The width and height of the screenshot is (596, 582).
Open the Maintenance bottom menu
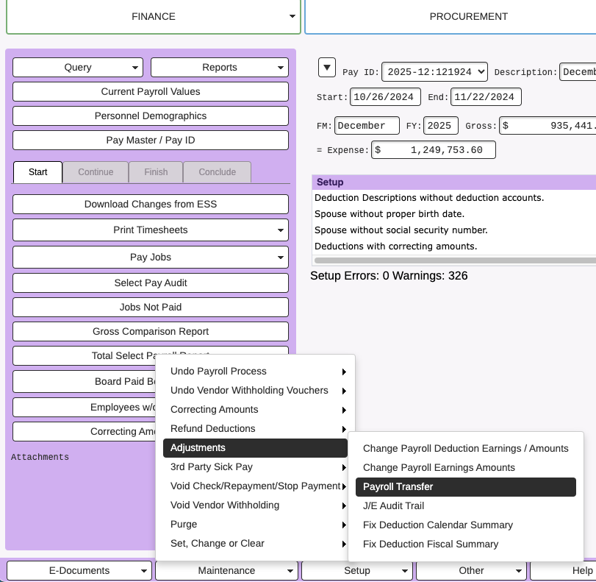click(x=226, y=570)
